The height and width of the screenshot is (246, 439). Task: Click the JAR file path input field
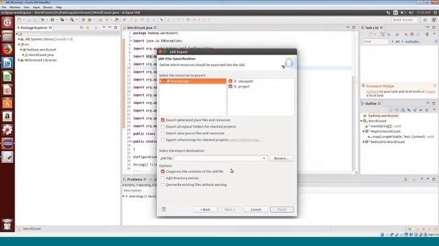[x=218, y=158]
